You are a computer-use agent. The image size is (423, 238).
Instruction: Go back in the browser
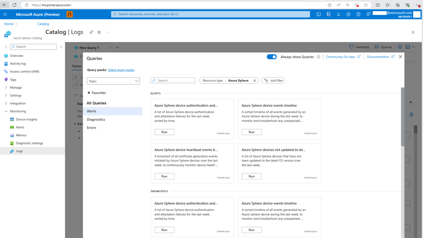(x=5, y=5)
